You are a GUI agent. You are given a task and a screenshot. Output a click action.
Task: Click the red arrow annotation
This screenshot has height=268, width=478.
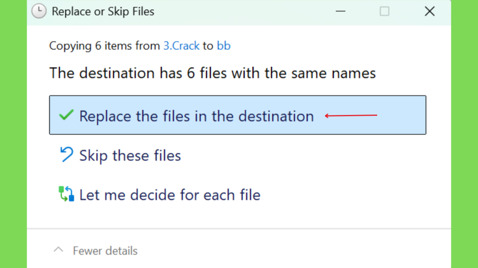click(x=351, y=115)
